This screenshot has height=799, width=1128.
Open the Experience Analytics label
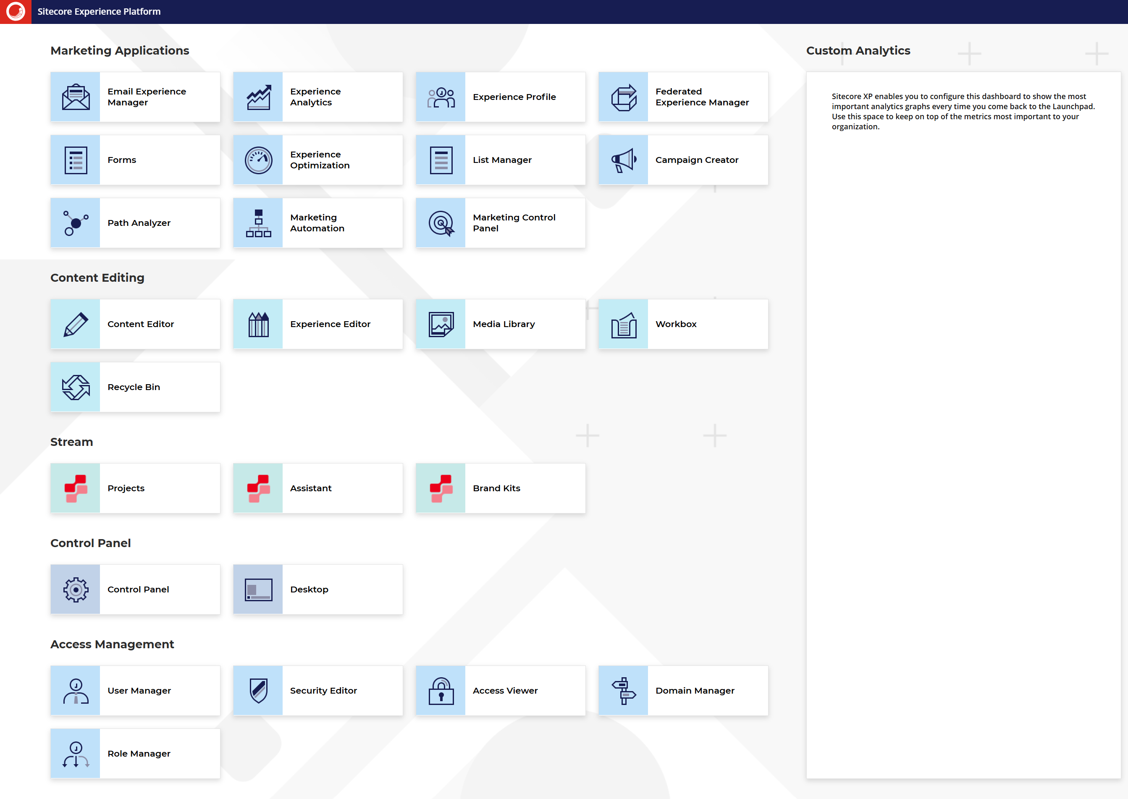[x=315, y=97]
